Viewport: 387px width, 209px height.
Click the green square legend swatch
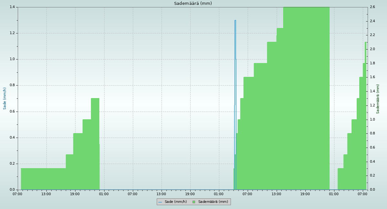(x=194, y=202)
